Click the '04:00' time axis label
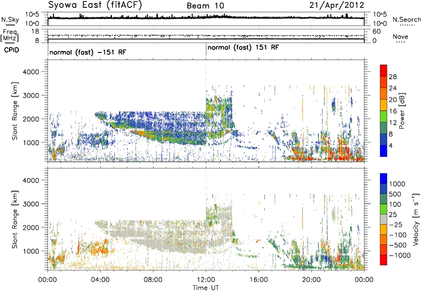 click(x=100, y=280)
